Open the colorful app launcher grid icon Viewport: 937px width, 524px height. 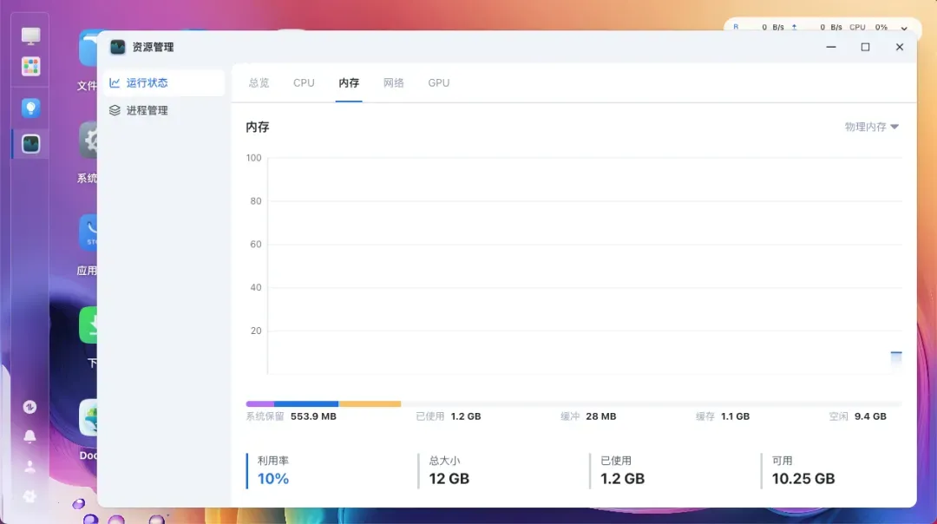click(31, 67)
